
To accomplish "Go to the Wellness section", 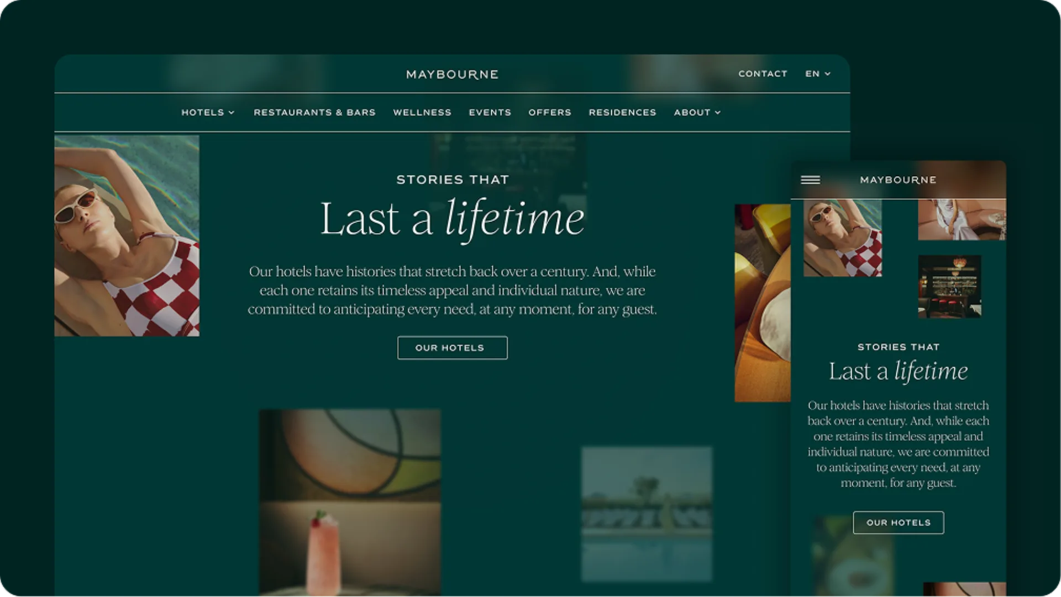I will (422, 113).
